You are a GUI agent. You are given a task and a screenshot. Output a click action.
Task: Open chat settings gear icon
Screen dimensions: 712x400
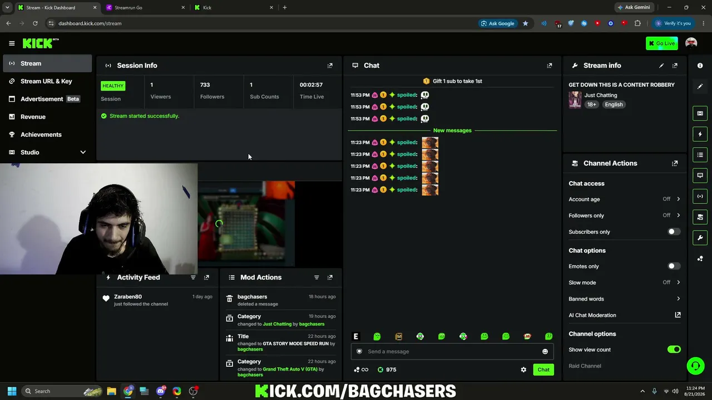523,369
